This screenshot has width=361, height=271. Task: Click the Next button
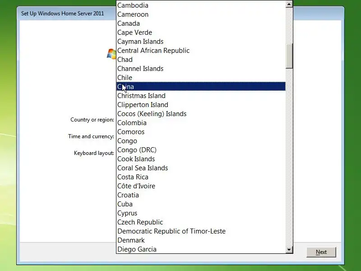point(321,252)
